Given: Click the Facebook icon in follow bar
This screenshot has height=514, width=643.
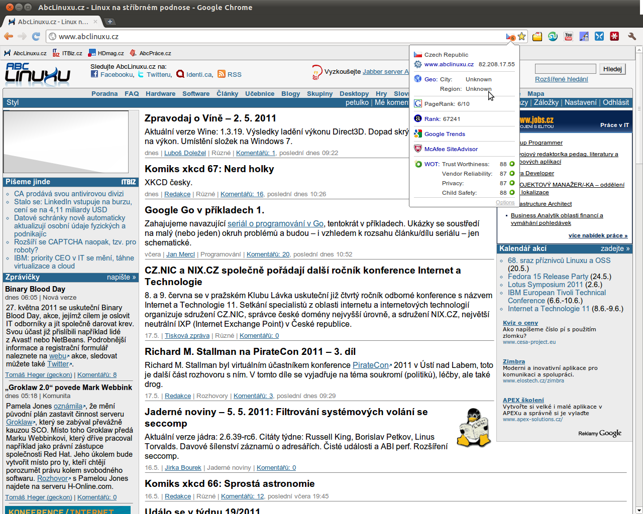Looking at the screenshot, I should point(94,74).
